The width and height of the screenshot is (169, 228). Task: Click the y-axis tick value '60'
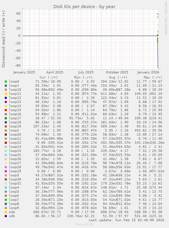click(18, 14)
